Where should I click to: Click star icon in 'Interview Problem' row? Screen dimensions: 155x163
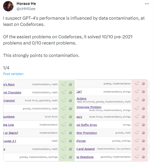point(143,108)
